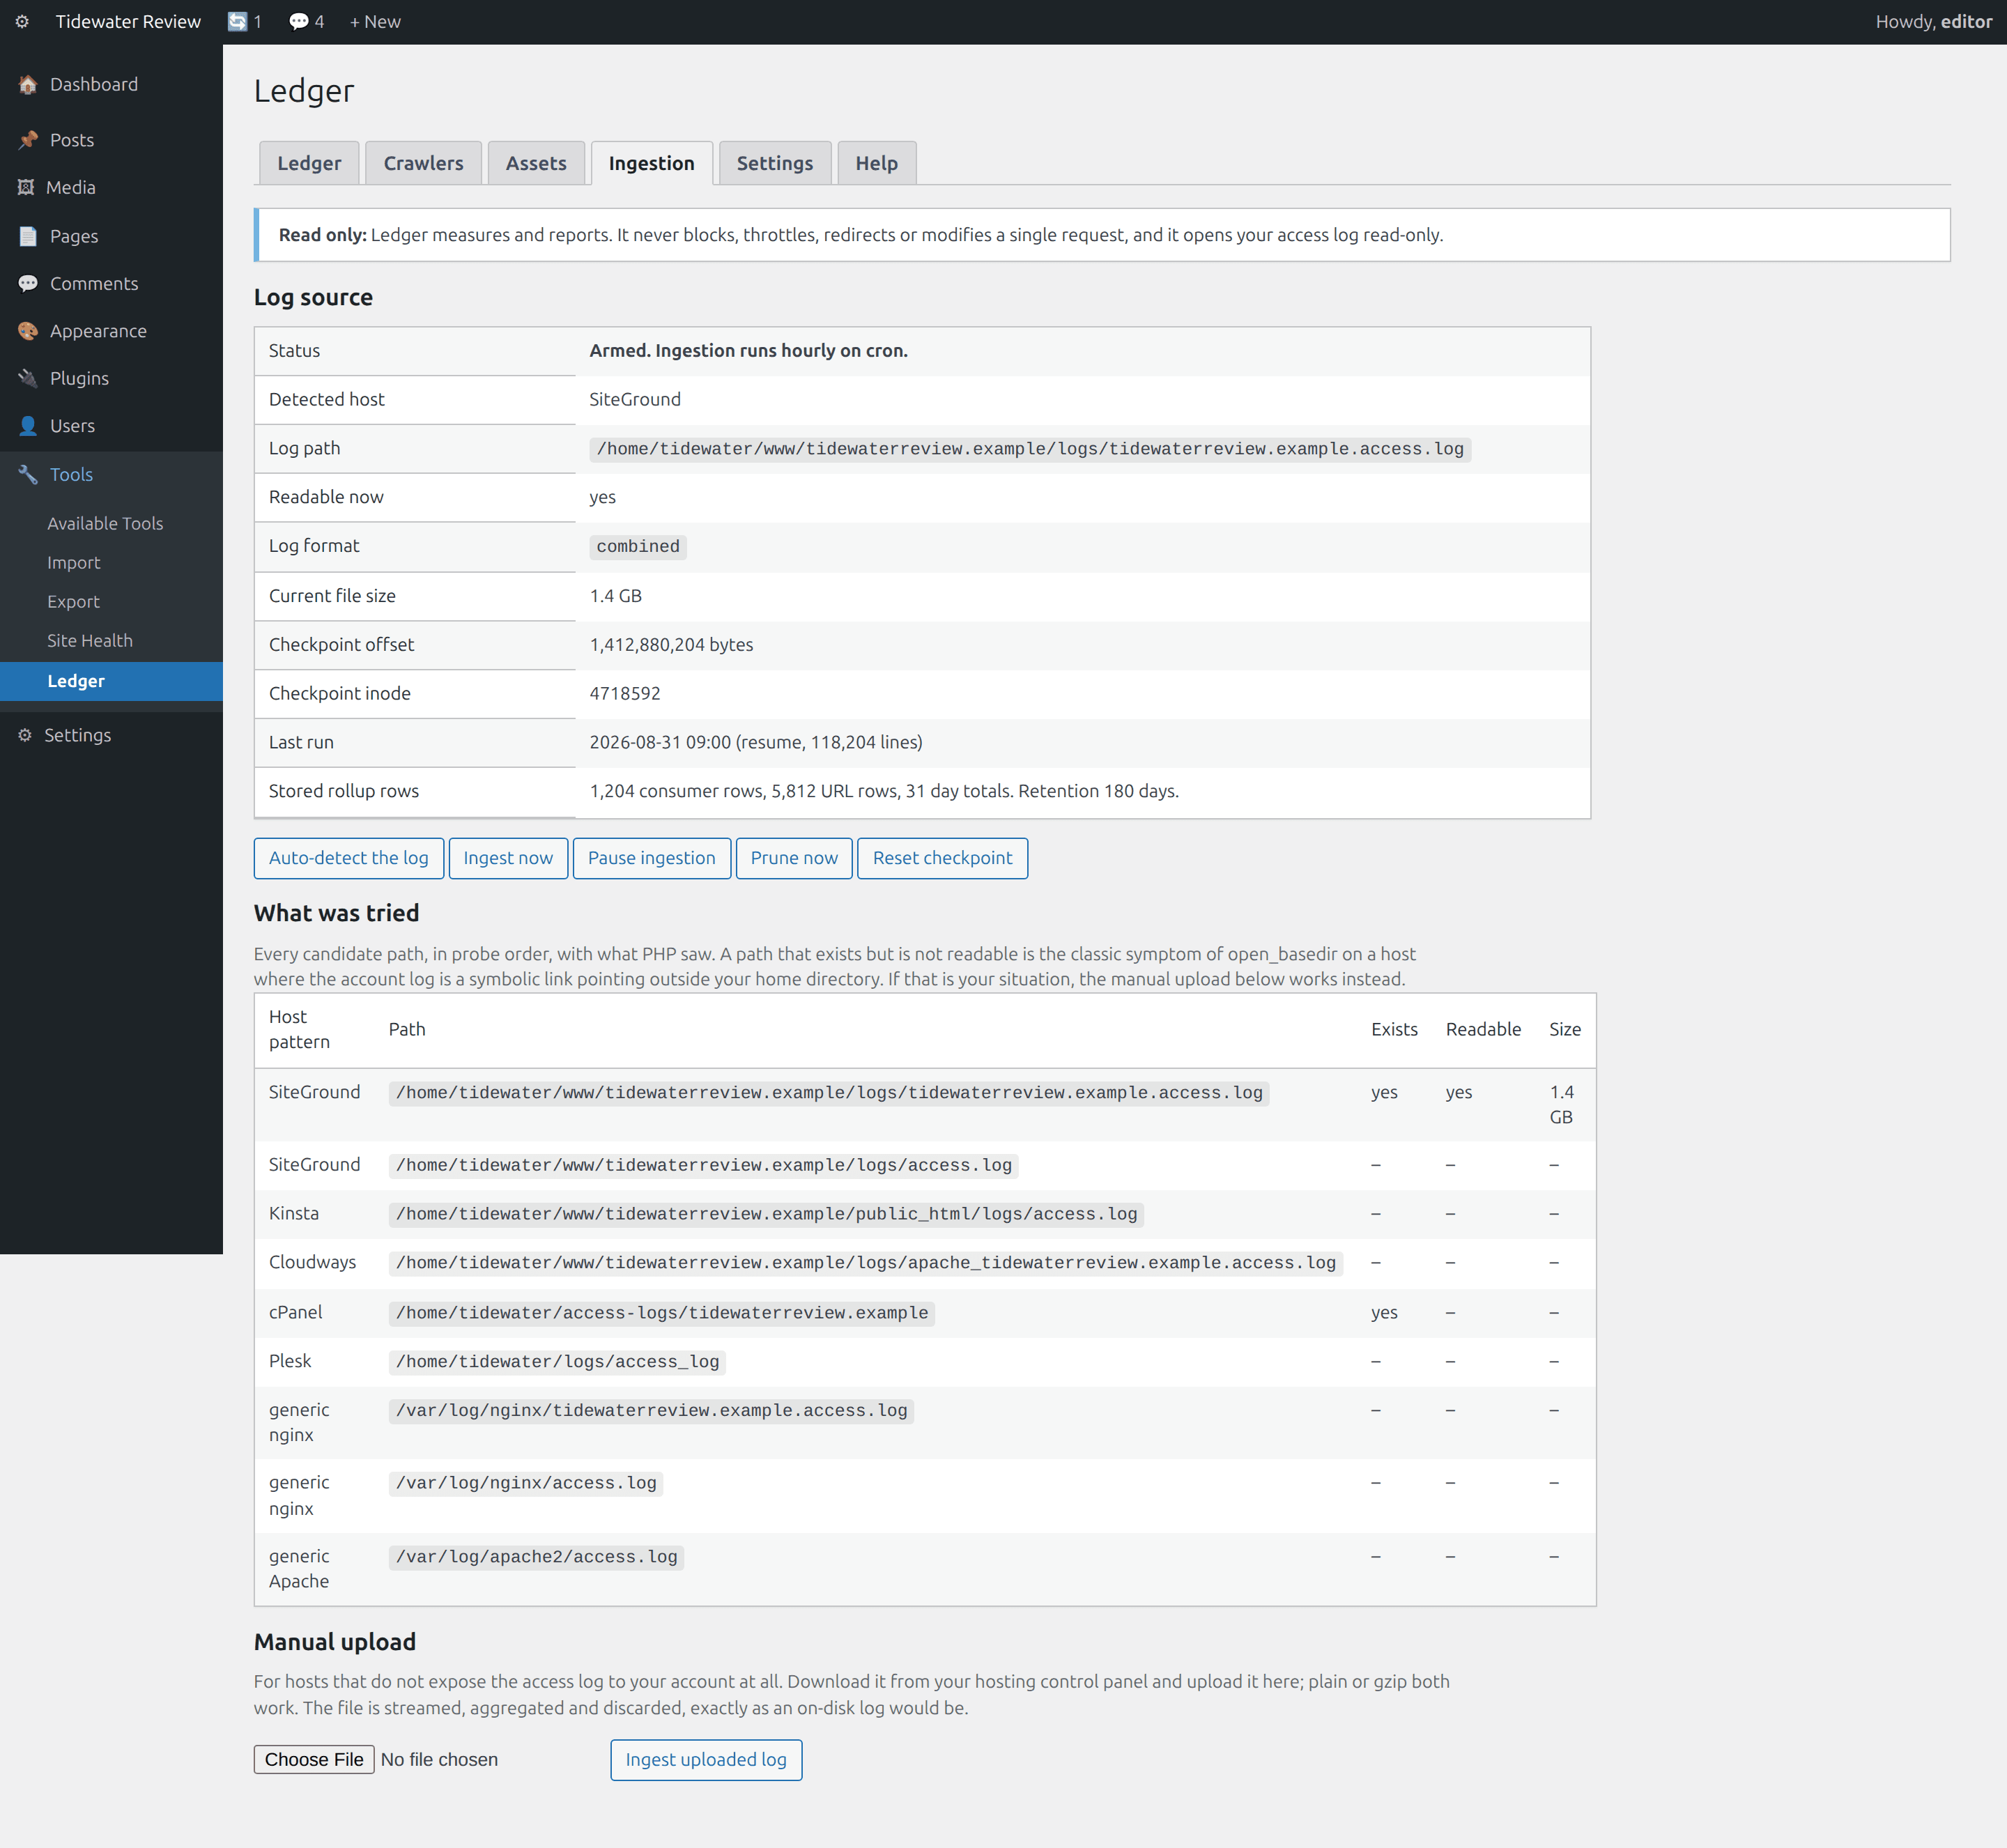2007x1848 pixels.
Task: Click the Stored rollup rows value
Action: (884, 791)
